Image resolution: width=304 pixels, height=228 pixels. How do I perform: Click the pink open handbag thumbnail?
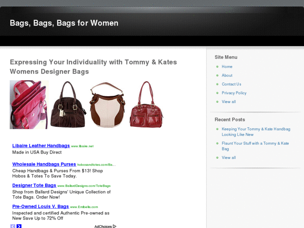(29, 105)
